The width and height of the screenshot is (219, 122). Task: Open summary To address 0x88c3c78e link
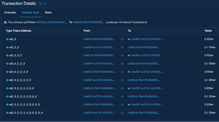[x=89, y=22]
